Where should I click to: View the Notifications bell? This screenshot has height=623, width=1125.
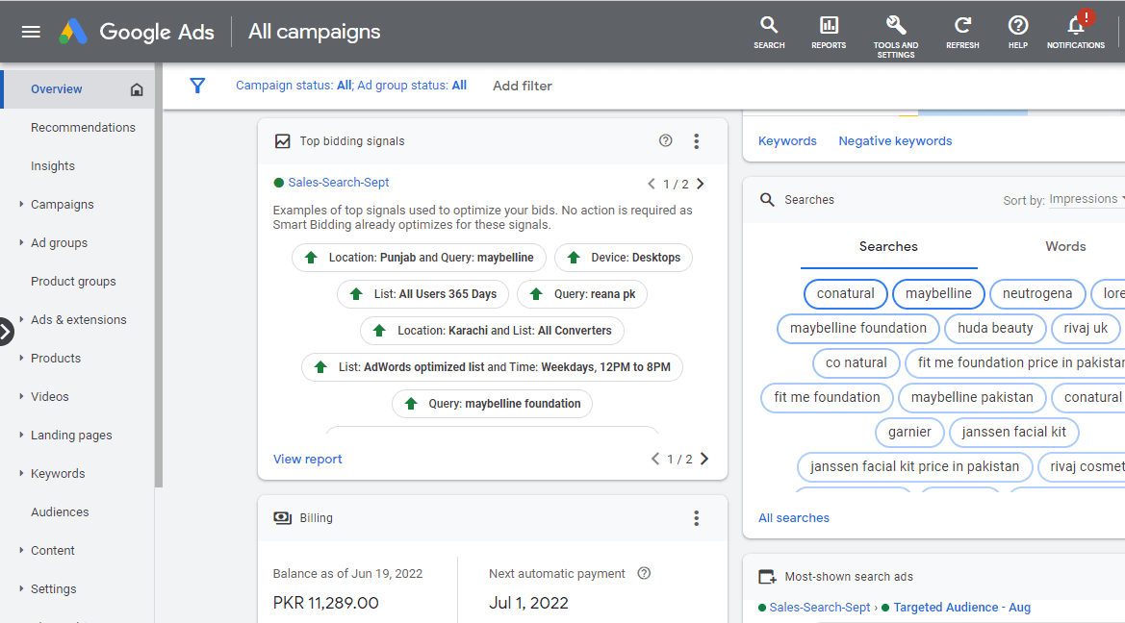pos(1076,33)
